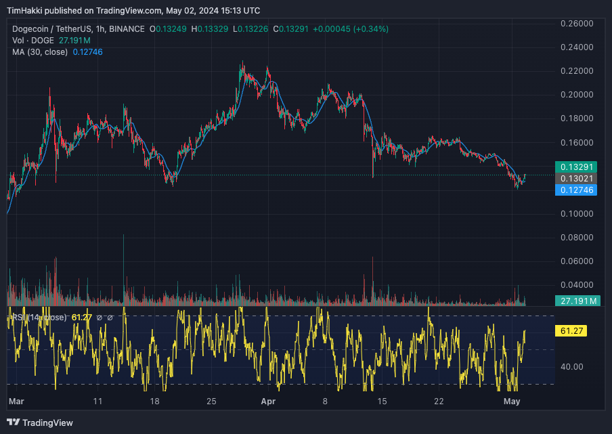Click the second ∅ symbol beside the RSI value
The image size is (612, 434).
(x=110, y=318)
